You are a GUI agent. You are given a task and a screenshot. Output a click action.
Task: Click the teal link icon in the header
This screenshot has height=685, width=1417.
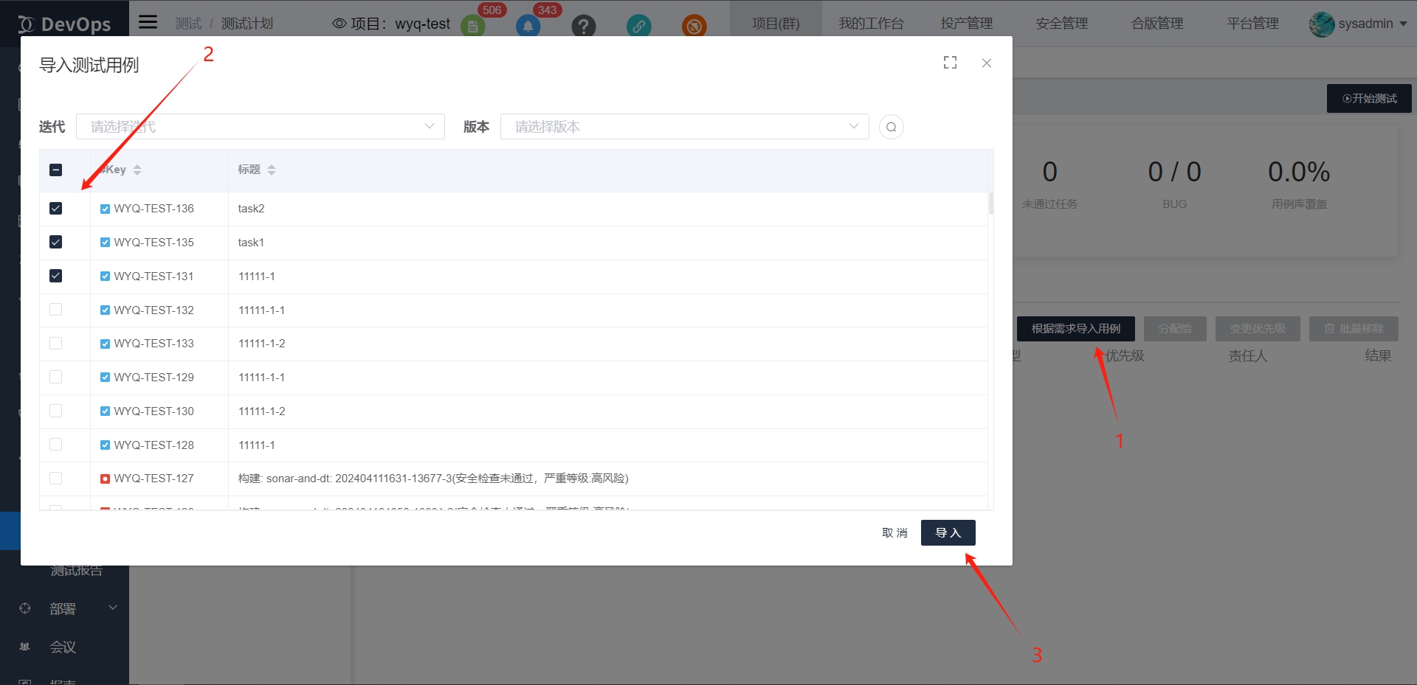[x=638, y=27]
